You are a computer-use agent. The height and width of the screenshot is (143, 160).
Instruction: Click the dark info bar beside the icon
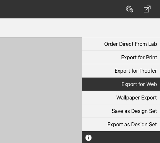(x=125, y=137)
